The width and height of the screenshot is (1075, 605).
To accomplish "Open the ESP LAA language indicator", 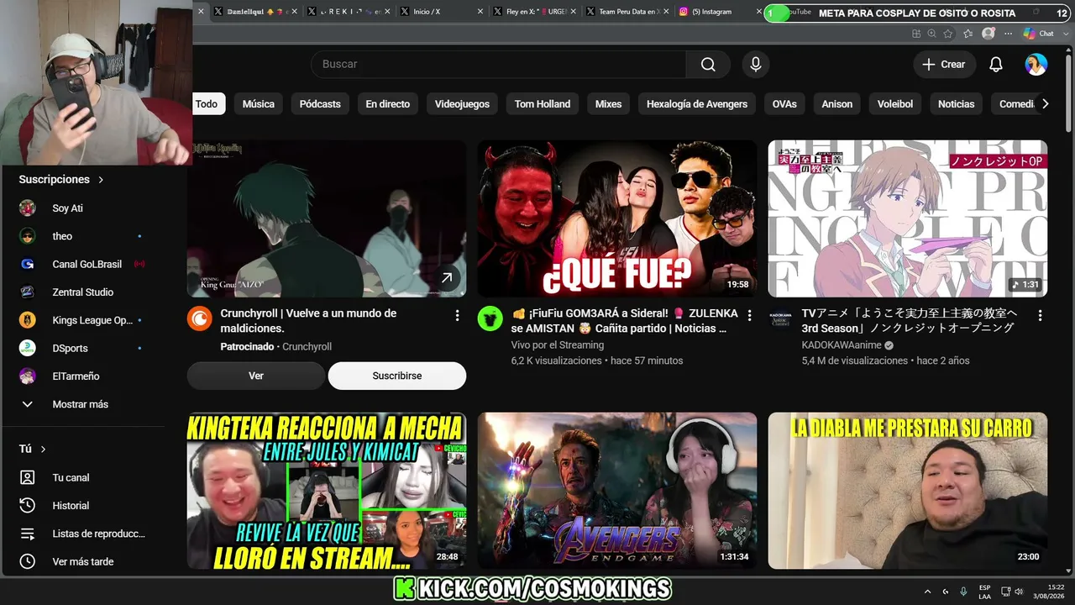I will point(984,592).
